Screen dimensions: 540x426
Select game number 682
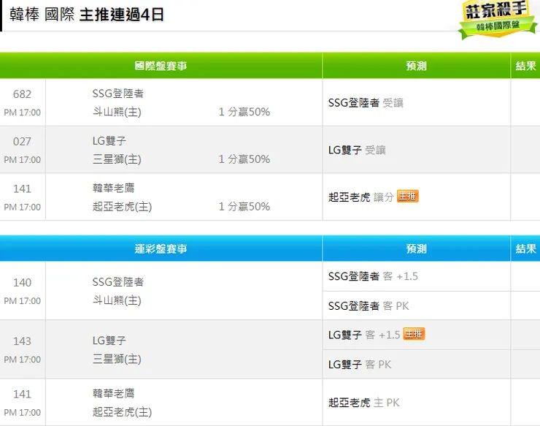coord(22,94)
